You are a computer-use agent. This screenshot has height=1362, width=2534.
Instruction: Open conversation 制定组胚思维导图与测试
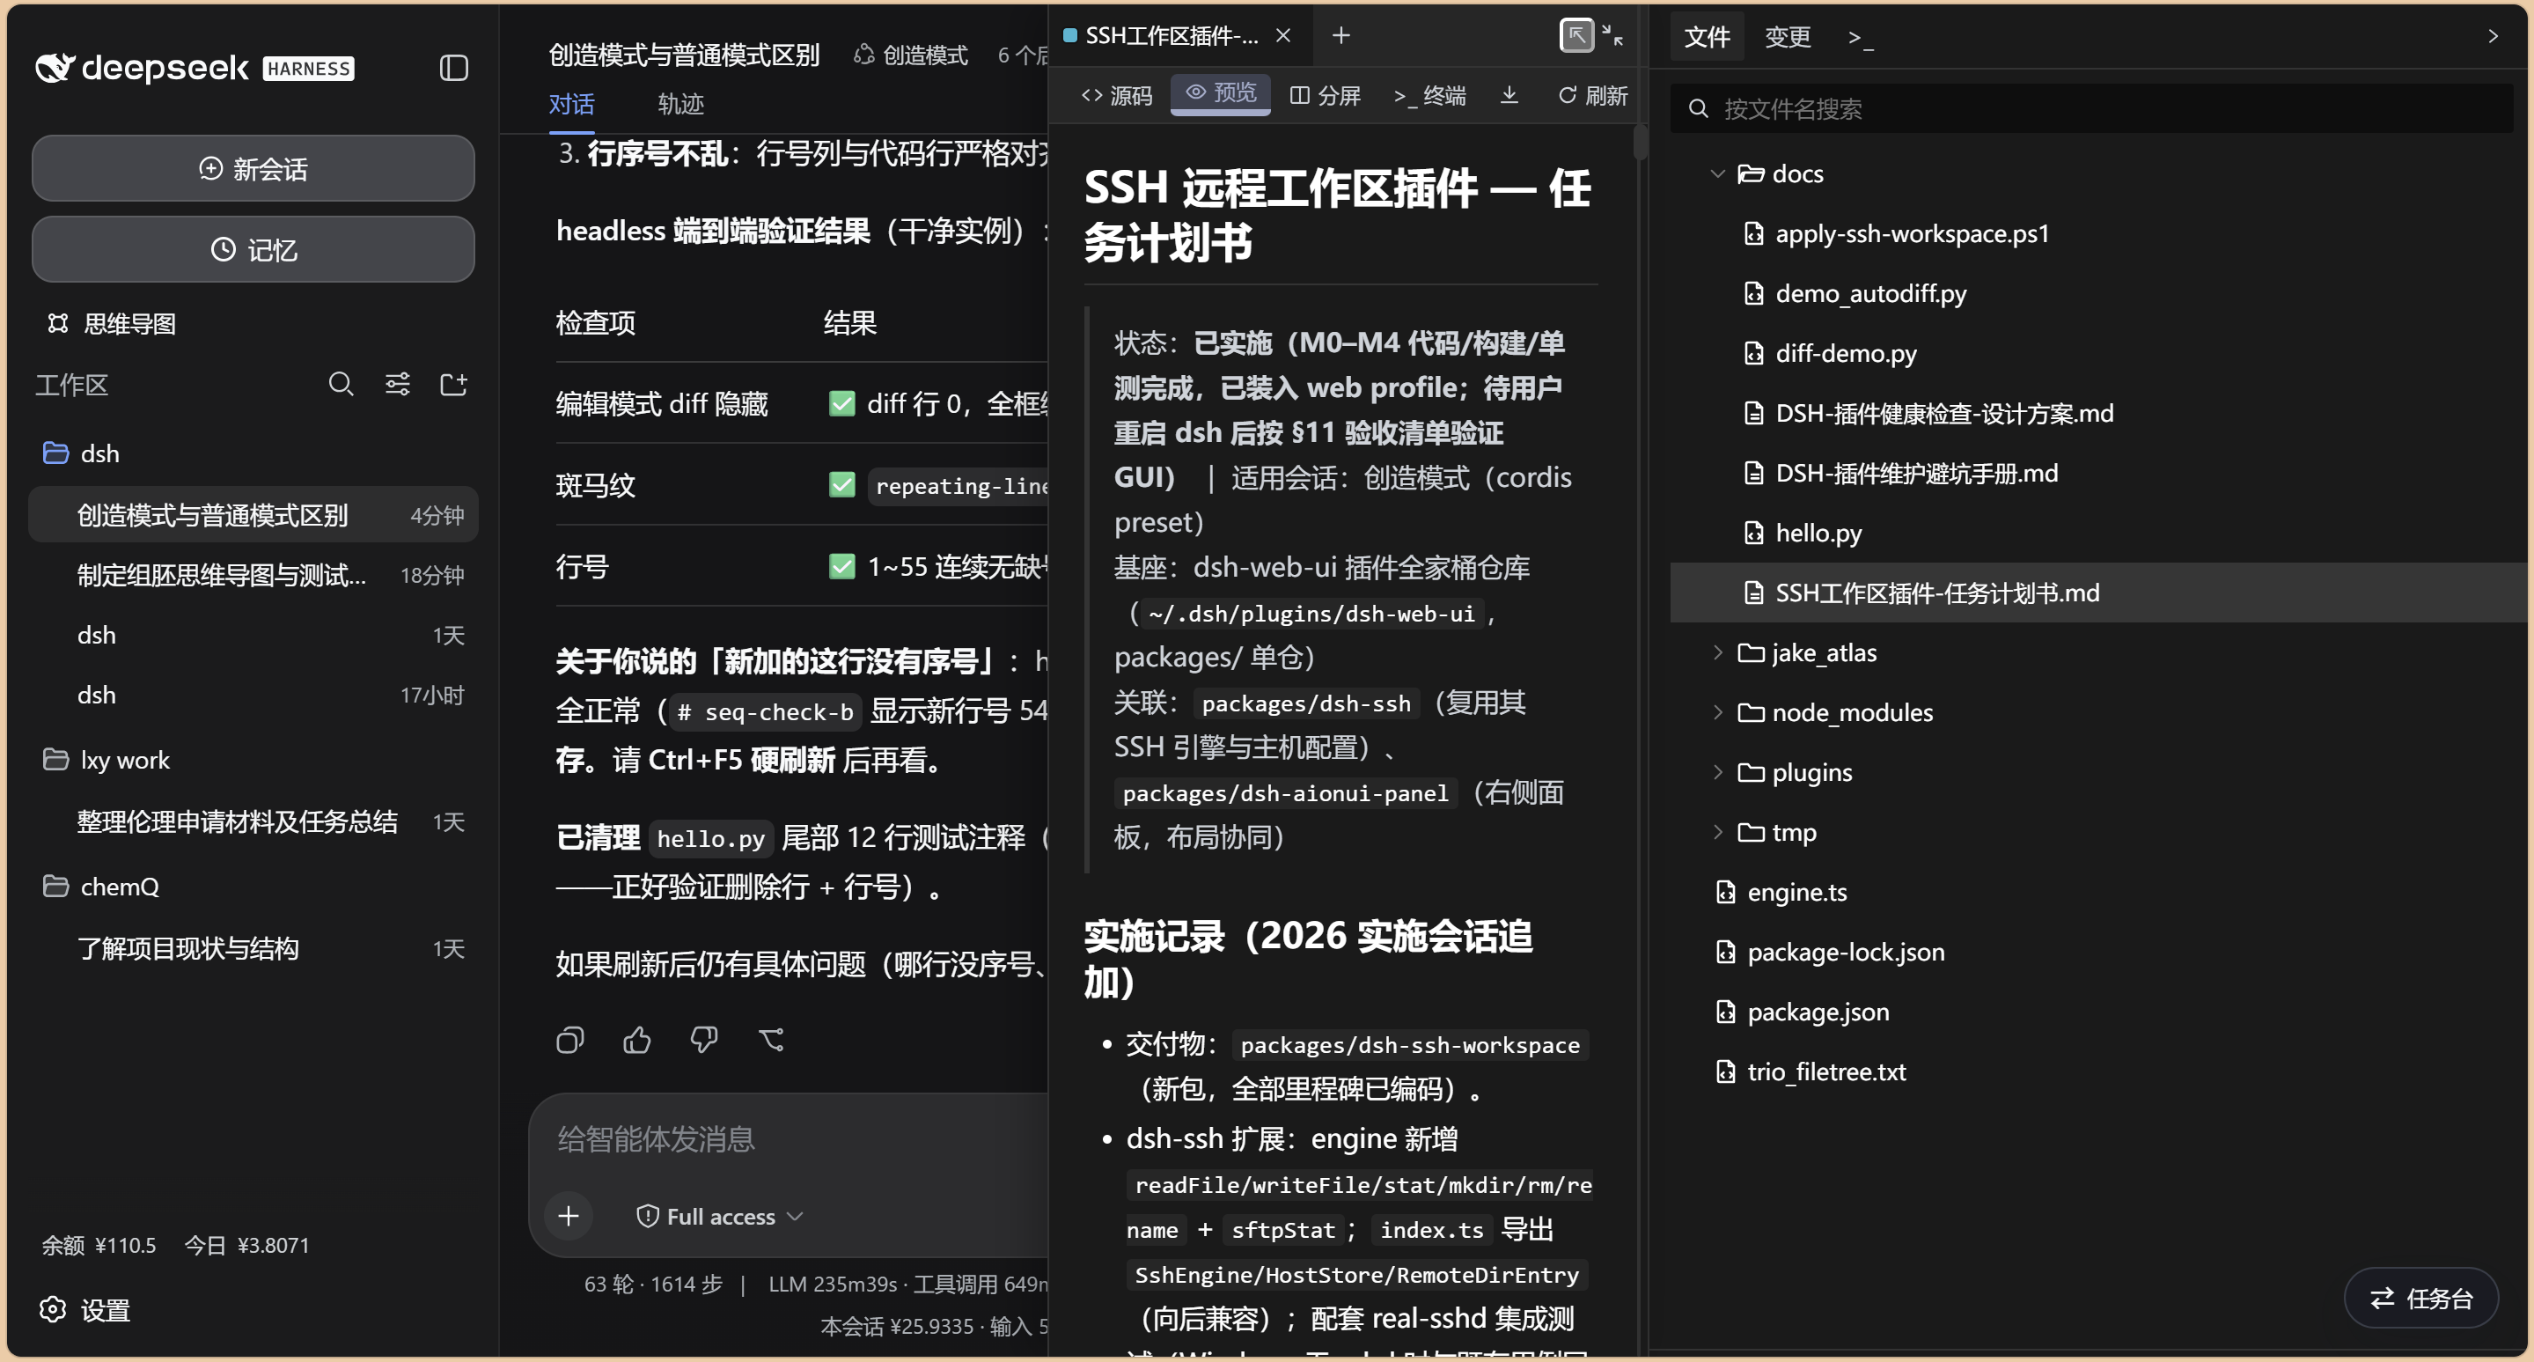(x=253, y=576)
